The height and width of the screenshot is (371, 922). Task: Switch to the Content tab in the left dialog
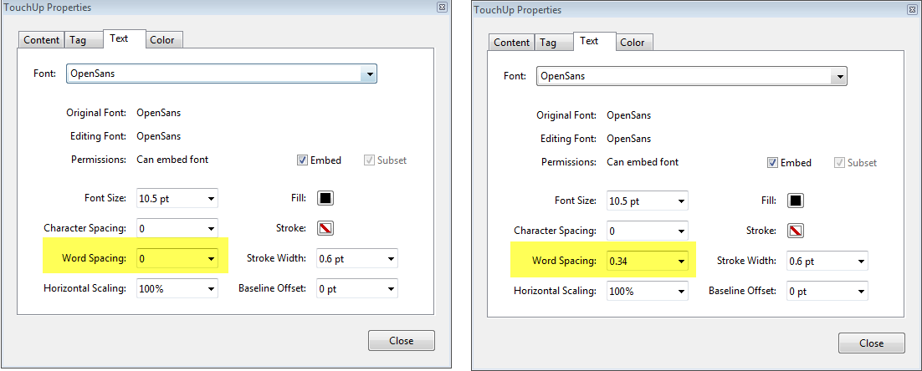(x=42, y=40)
